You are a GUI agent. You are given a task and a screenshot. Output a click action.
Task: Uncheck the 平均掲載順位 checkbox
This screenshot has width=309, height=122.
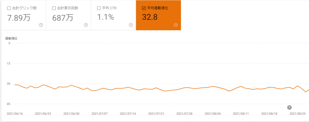click(x=144, y=8)
